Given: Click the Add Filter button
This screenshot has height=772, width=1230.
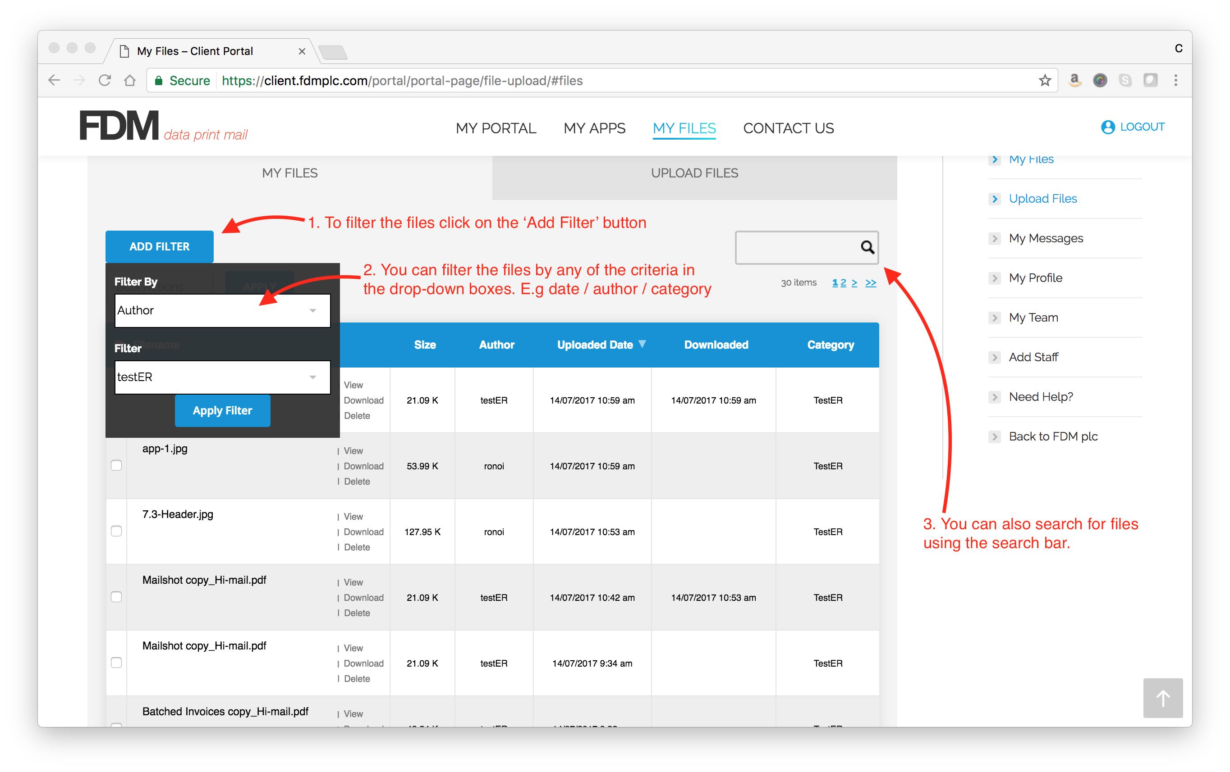Looking at the screenshot, I should click(159, 246).
